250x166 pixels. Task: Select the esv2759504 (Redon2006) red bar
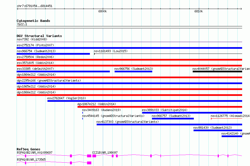tap(129, 60)
